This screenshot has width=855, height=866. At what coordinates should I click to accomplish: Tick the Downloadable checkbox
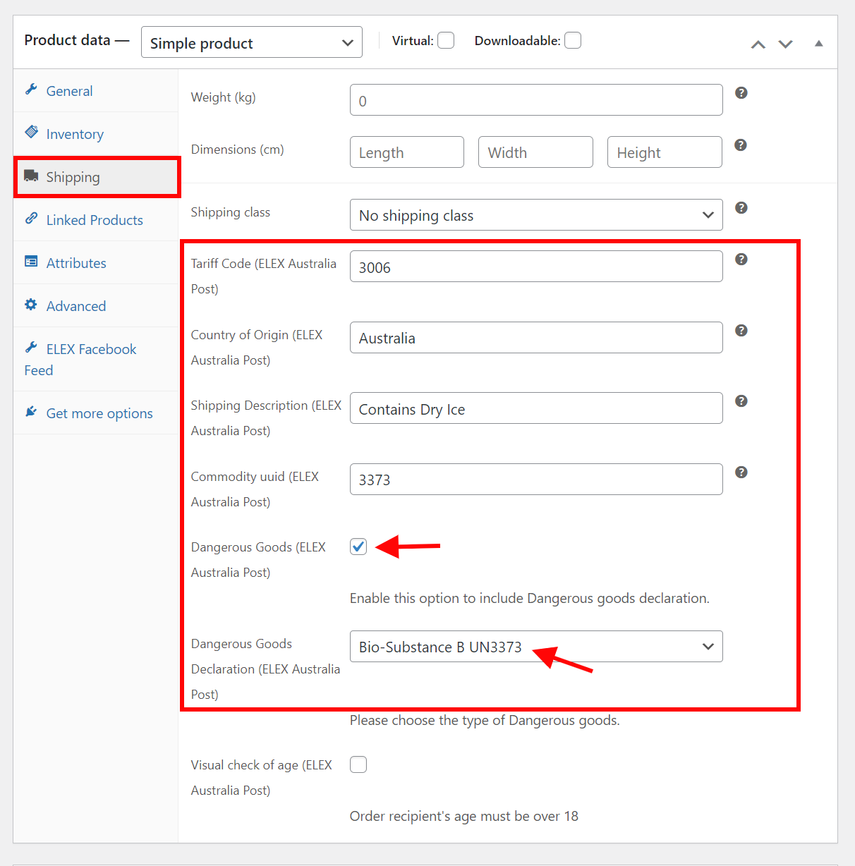pyautogui.click(x=573, y=41)
